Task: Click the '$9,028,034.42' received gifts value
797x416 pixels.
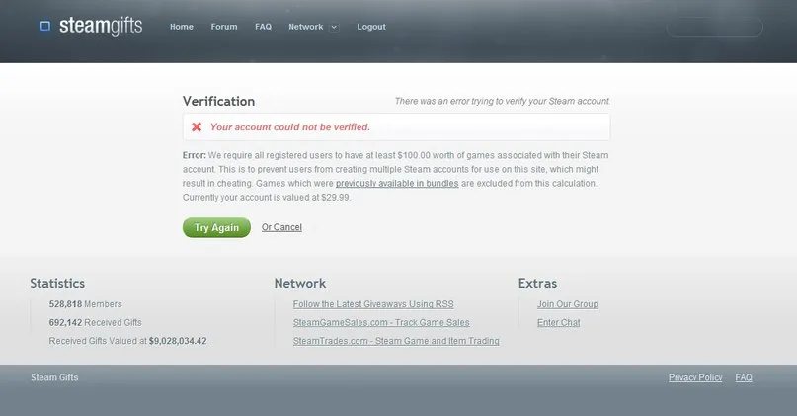Action: click(x=178, y=341)
